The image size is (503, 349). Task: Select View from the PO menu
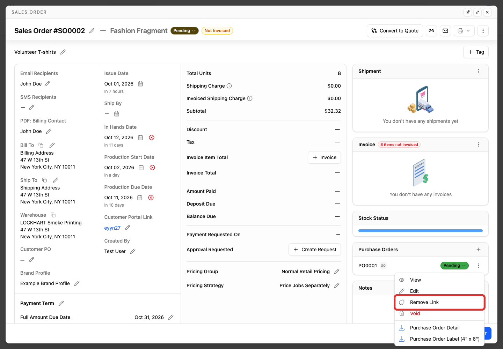point(439,280)
